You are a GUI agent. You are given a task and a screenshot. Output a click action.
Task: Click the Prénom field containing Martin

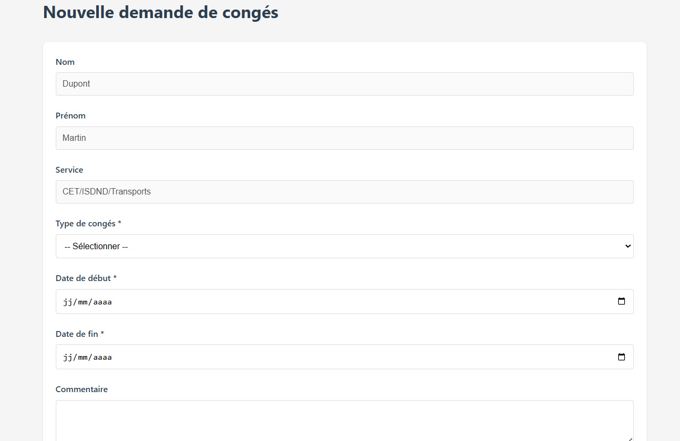click(344, 138)
